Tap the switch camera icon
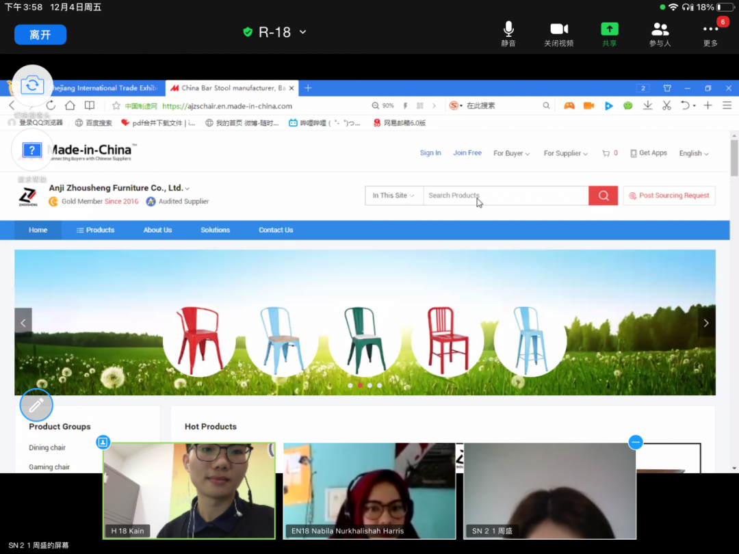This screenshot has height=554, width=739. coord(32,85)
